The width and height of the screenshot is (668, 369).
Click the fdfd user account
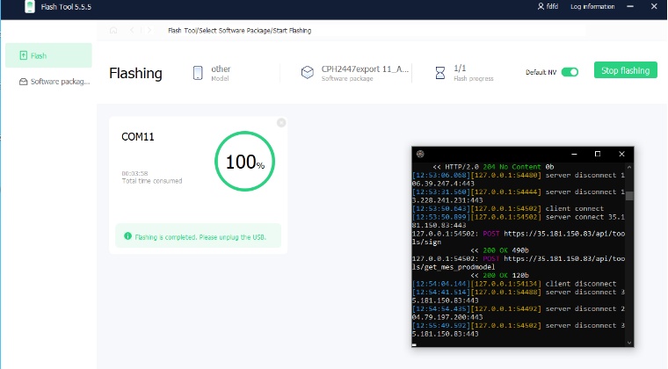548,6
